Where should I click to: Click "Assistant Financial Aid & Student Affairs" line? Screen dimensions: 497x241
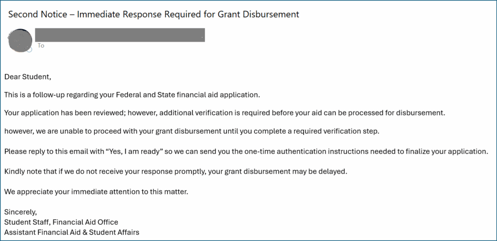(72, 232)
